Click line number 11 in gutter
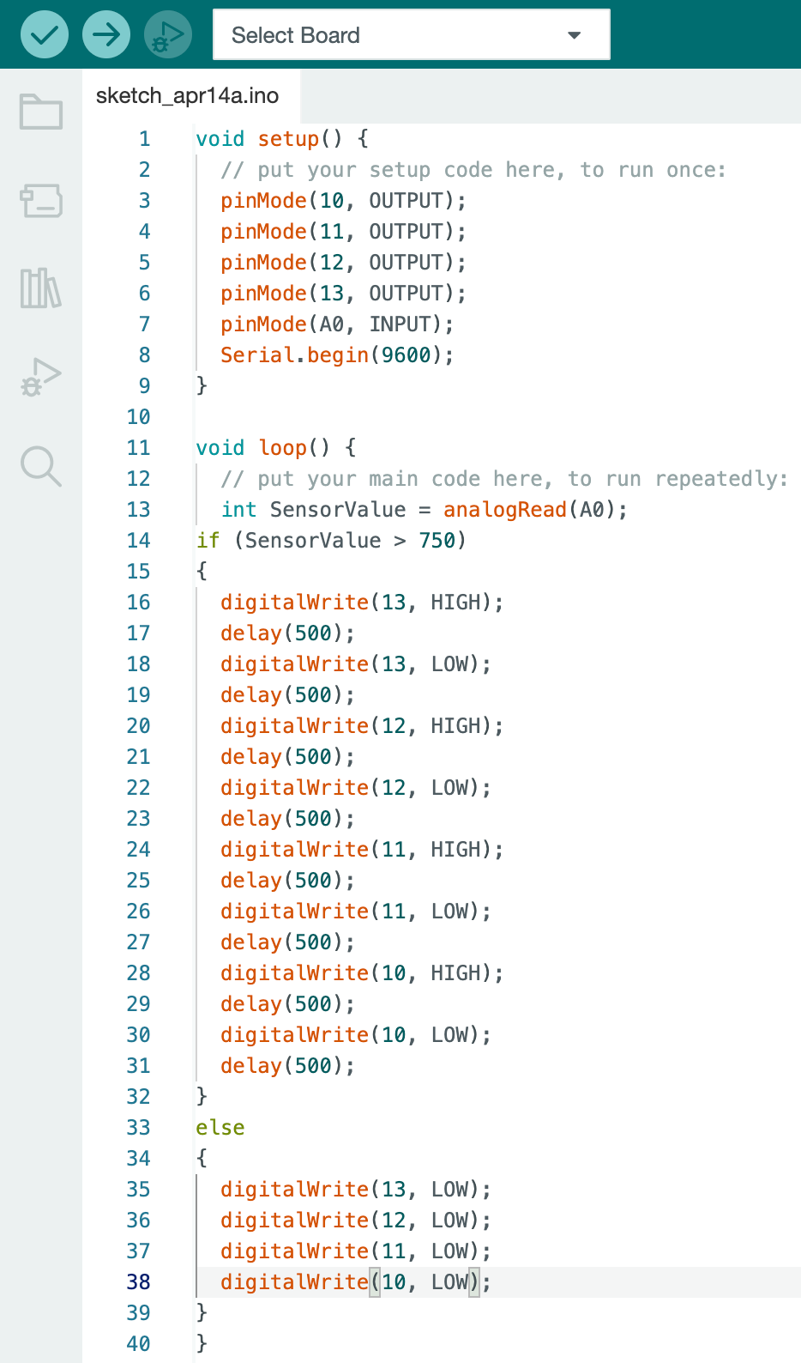801x1363 pixels. point(138,448)
